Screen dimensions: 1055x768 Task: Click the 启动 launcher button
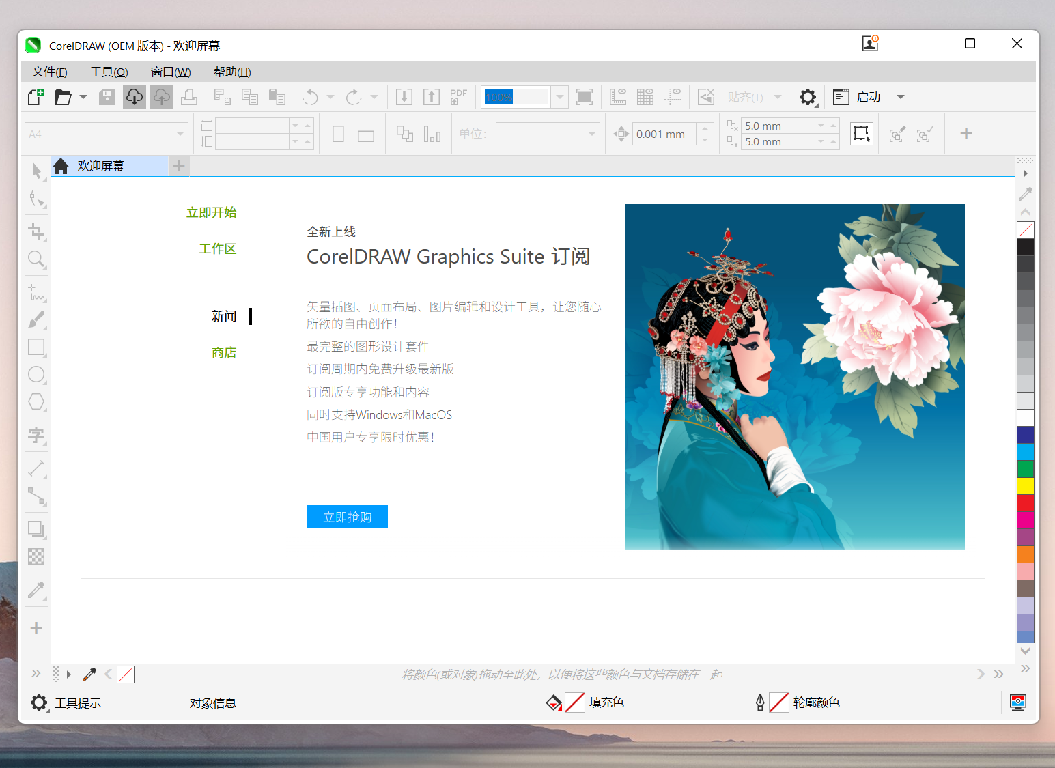coord(858,97)
